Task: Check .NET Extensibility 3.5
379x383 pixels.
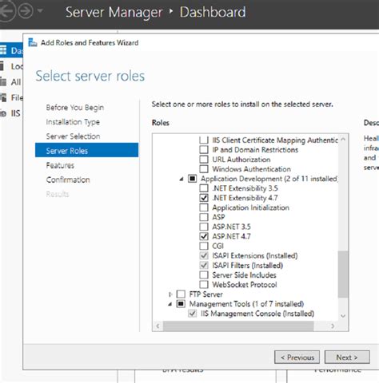Action: click(204, 188)
